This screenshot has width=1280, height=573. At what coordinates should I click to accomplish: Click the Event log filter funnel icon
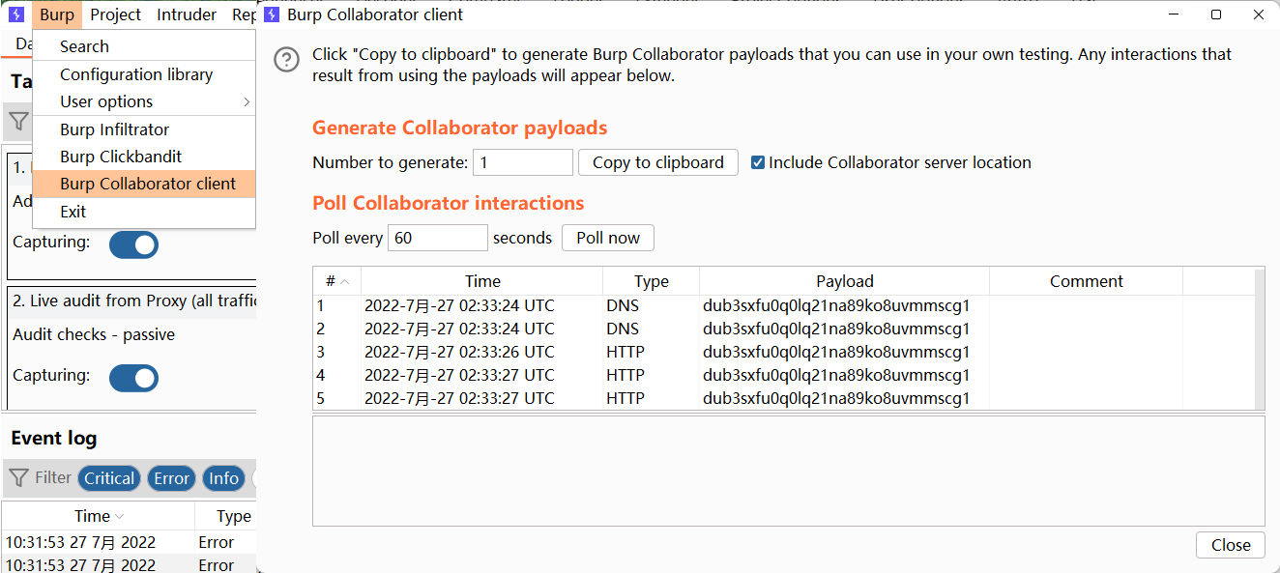click(x=18, y=477)
